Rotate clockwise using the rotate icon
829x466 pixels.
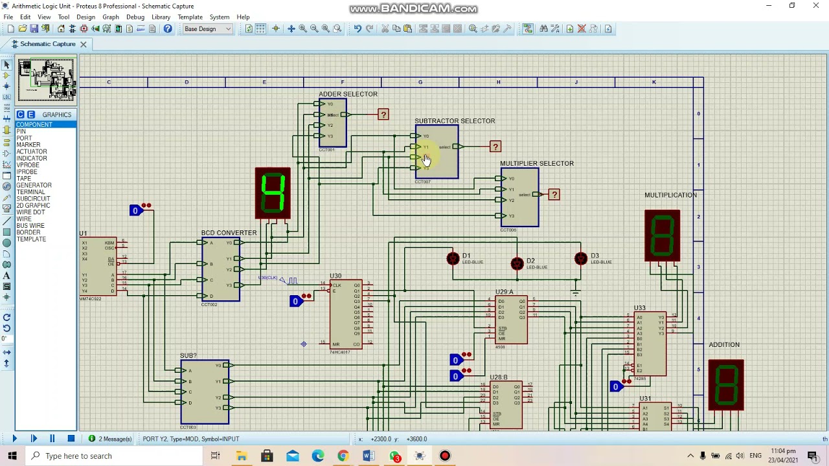click(6, 317)
